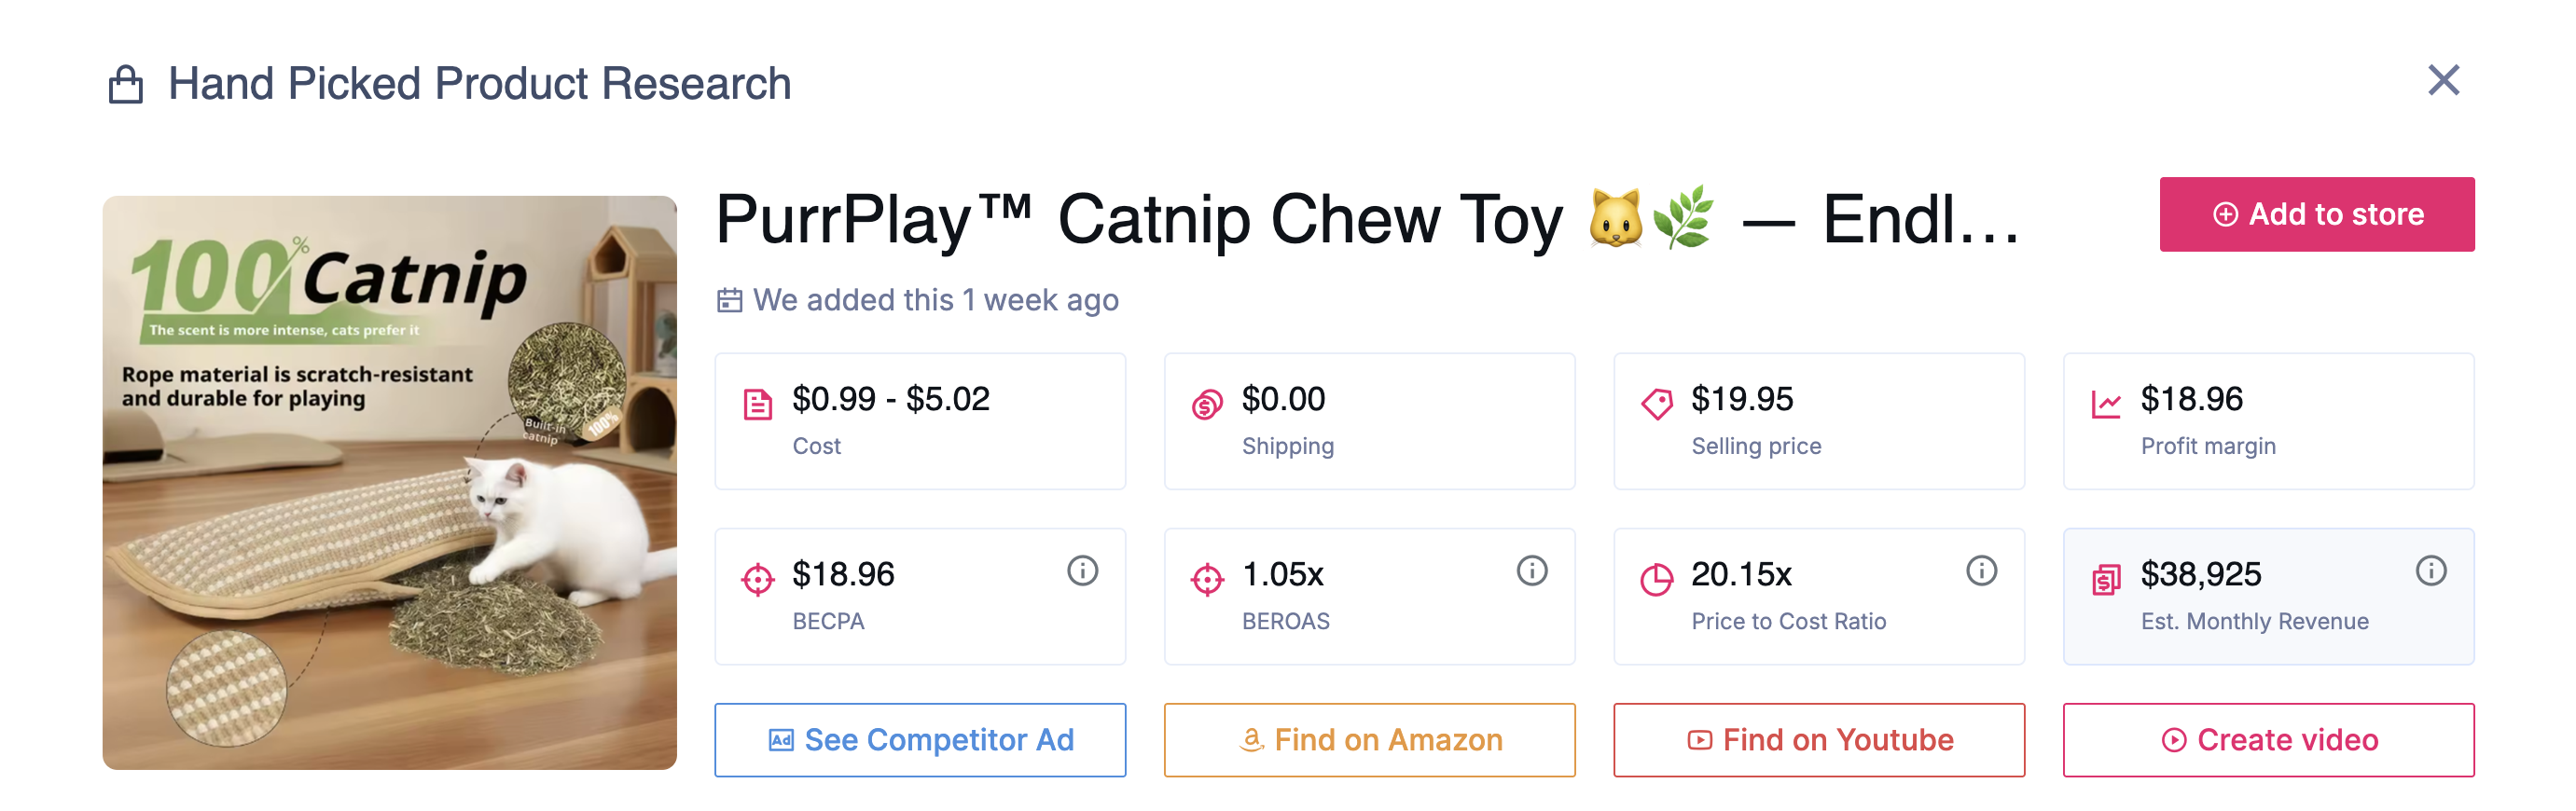Viewport: 2576px width, 811px height.
Task: Open See Competitor Ad
Action: tap(920, 740)
